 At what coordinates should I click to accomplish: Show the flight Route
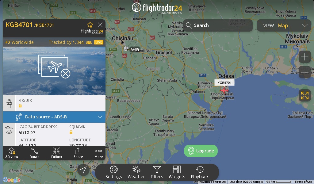(x=34, y=153)
